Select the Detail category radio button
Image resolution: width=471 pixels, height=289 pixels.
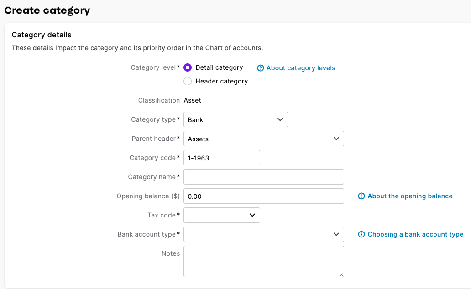188,67
